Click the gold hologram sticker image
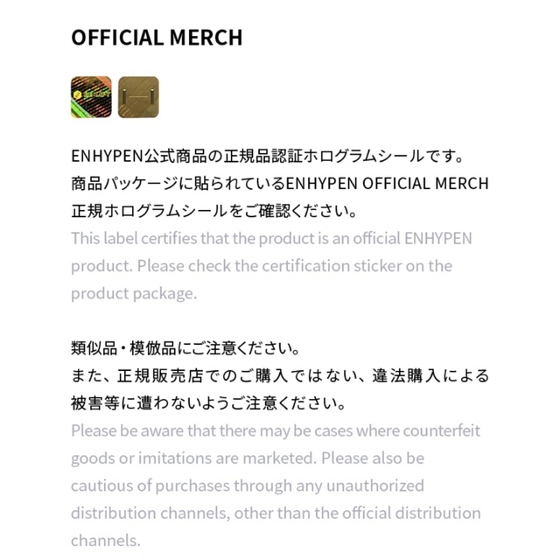The height and width of the screenshot is (560, 560). (x=138, y=97)
